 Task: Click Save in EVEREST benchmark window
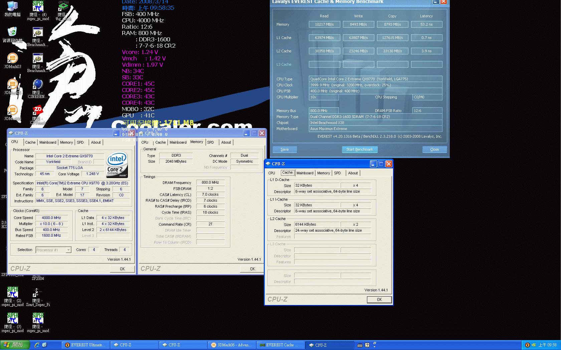(x=285, y=149)
